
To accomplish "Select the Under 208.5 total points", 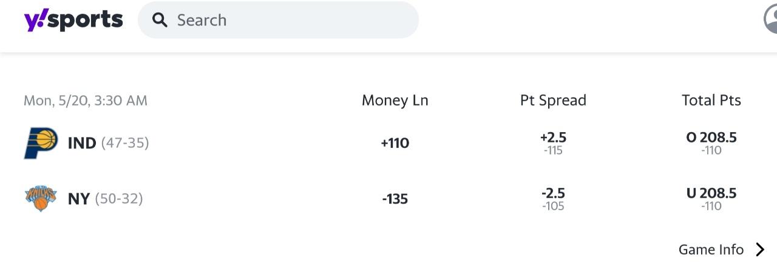I will click(x=711, y=198).
